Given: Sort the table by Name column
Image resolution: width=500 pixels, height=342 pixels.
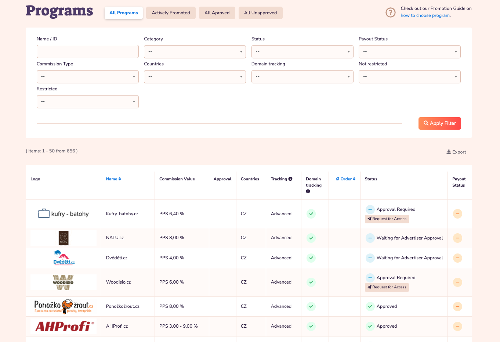Looking at the screenshot, I should click(x=113, y=179).
